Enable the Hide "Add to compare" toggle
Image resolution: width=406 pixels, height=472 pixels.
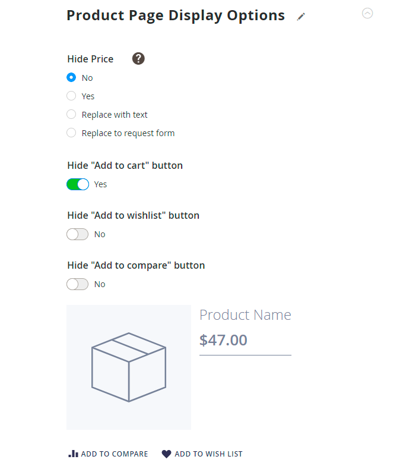(x=78, y=284)
